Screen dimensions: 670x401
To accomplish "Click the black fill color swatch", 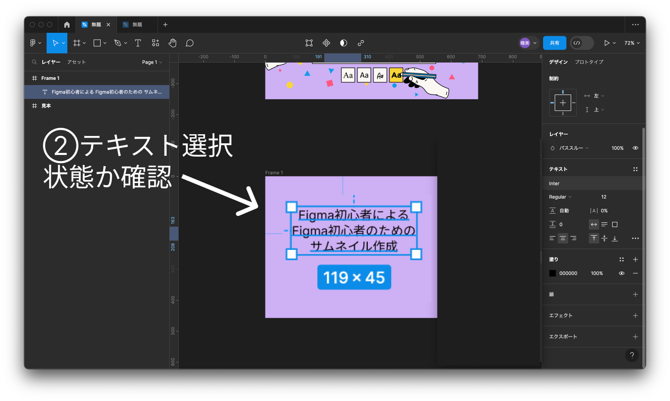I will tap(553, 273).
